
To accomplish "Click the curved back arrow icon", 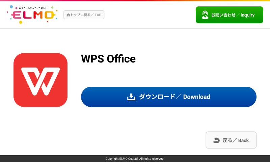I will [216, 140].
